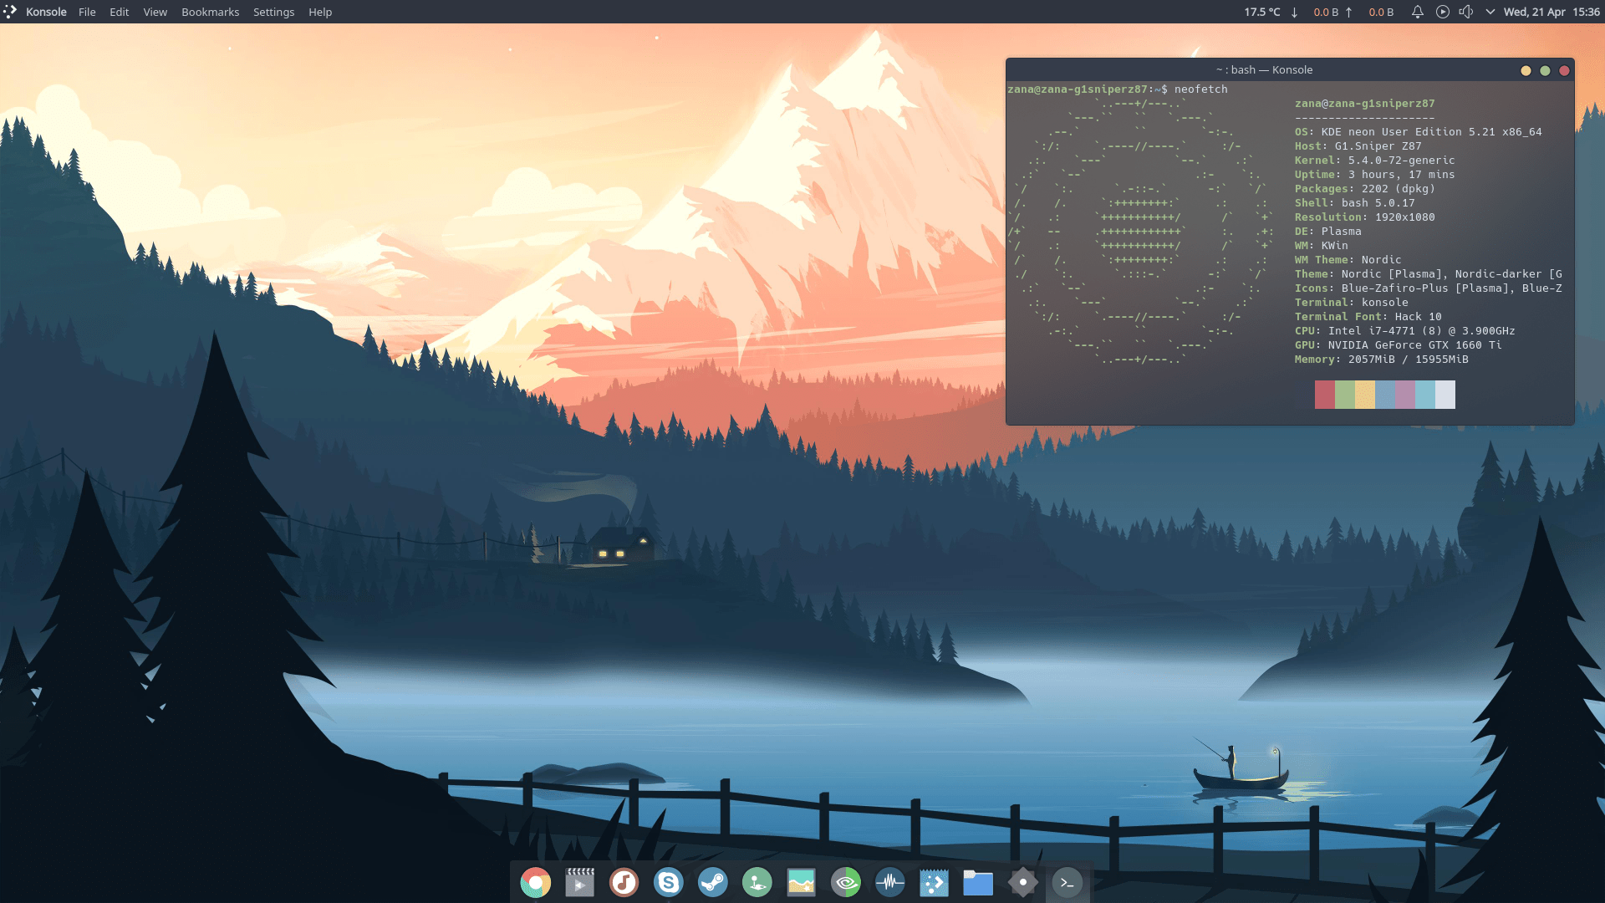Start Steam from the dock
1605x903 pixels.
[x=713, y=882]
